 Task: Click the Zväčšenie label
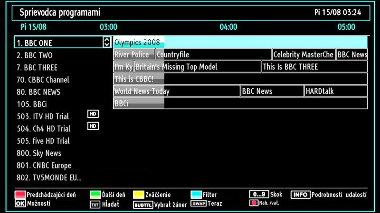(x=158, y=195)
